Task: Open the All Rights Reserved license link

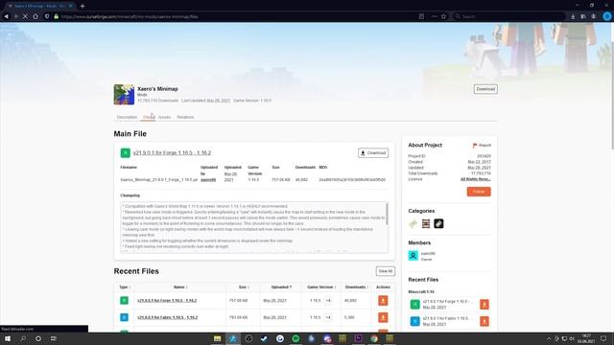Action: [x=476, y=179]
